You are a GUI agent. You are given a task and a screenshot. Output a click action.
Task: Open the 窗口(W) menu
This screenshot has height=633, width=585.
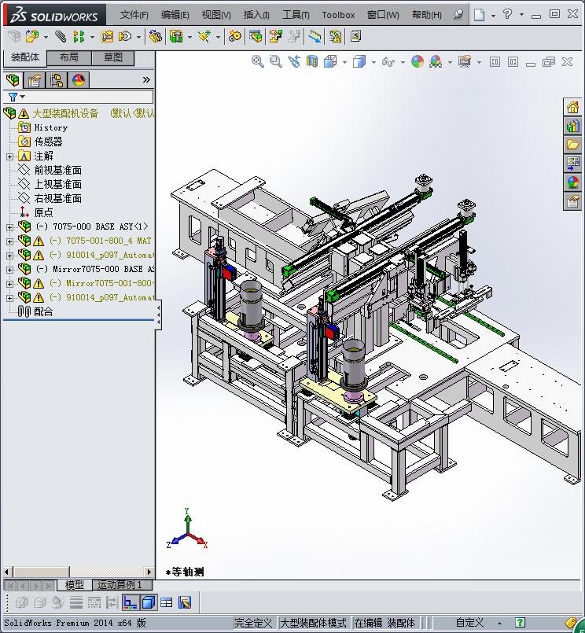coord(383,15)
